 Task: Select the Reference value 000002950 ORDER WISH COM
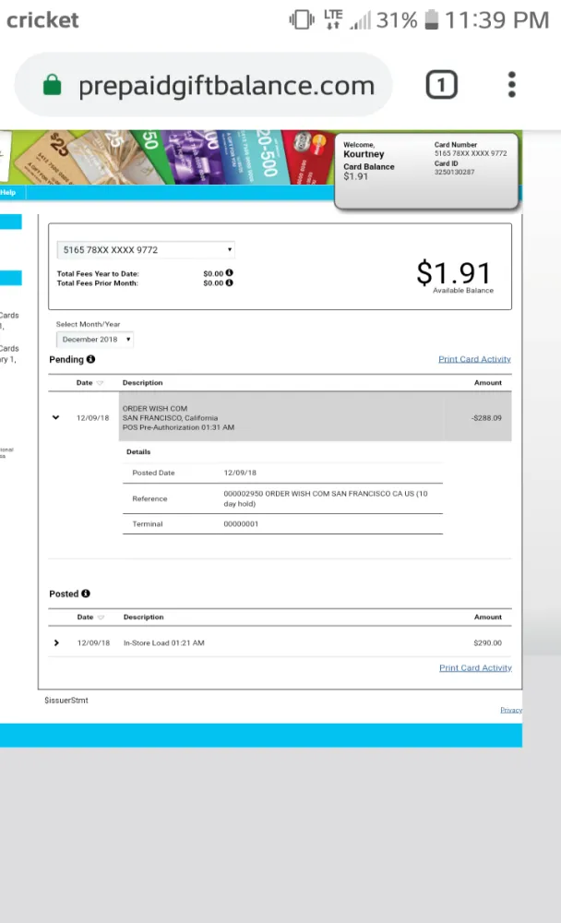click(x=326, y=498)
